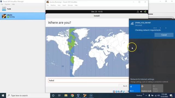Image resolution: width=175 pixels, height=98 pixels.
Task: Click the VM hard disk status icon
Action: coord(114,91)
